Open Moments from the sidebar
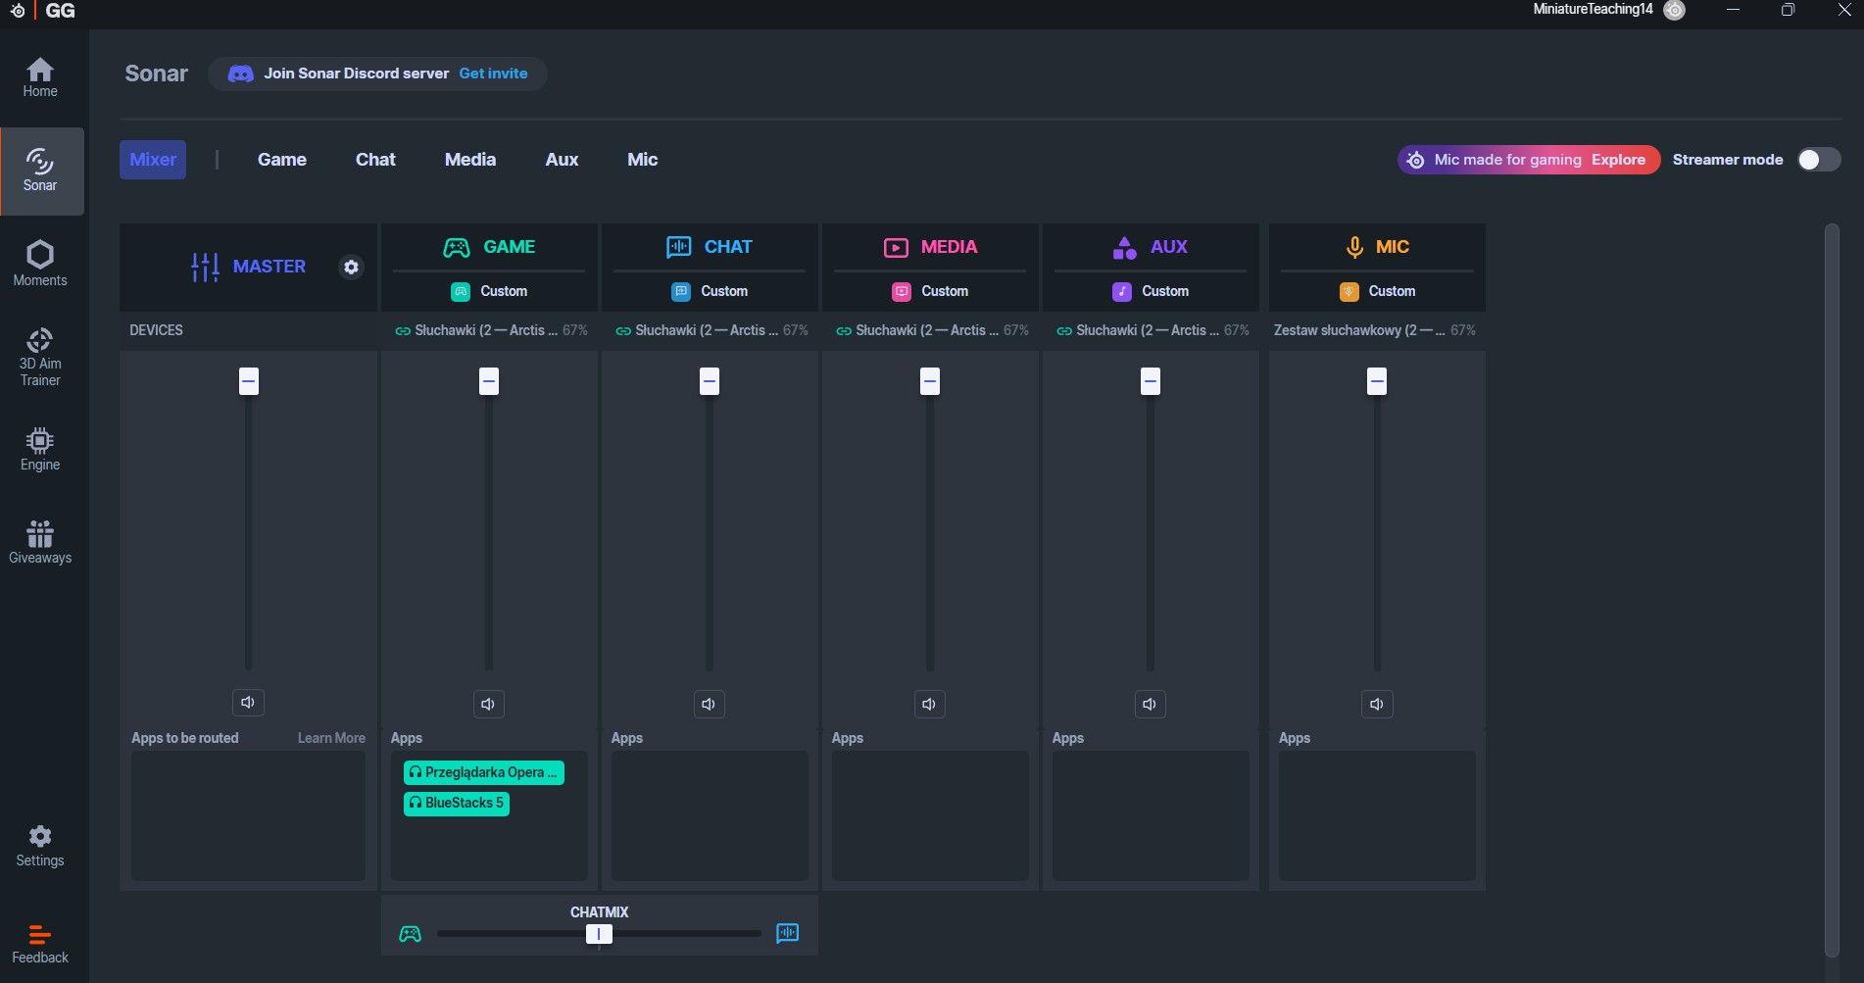 pos(40,264)
